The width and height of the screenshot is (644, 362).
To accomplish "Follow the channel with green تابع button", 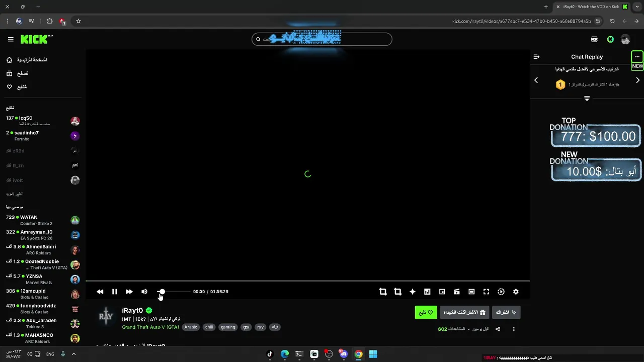I will [426, 312].
